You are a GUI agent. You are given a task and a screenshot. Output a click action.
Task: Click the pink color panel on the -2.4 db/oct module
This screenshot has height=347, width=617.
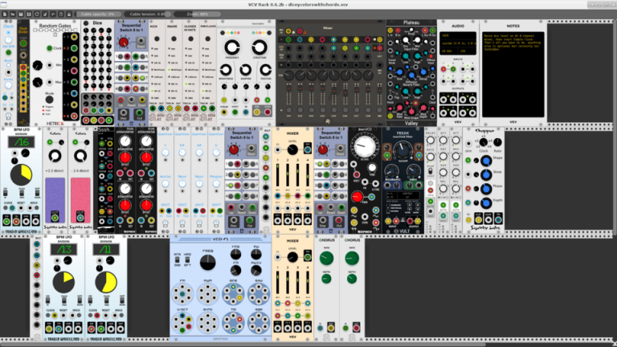80,200
